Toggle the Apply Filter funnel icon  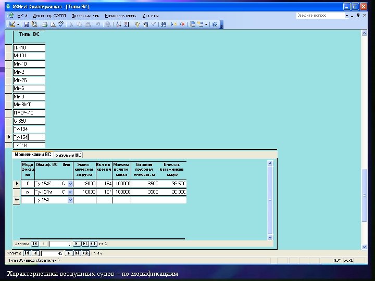(x=153, y=24)
